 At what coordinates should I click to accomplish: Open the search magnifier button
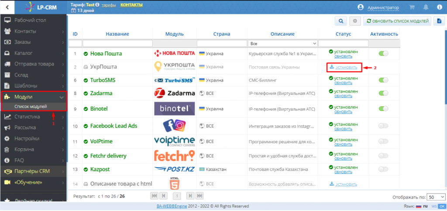click(x=340, y=21)
